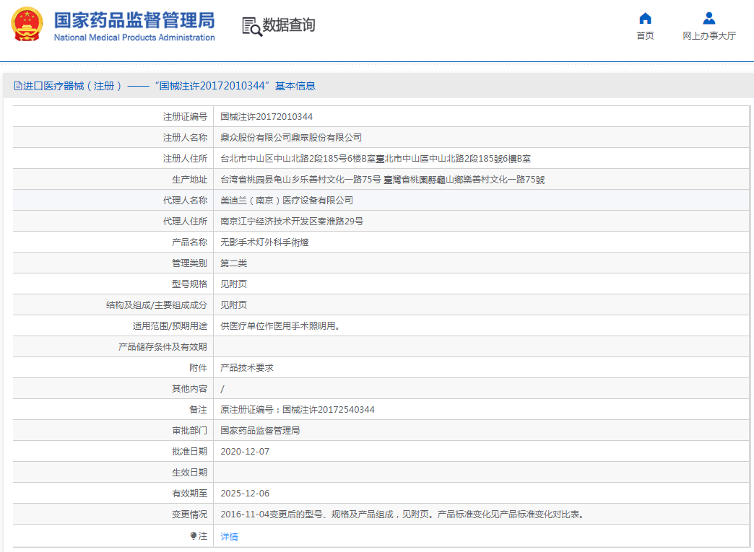Click the 产品技术要求 attachment entry

pyautogui.click(x=247, y=368)
